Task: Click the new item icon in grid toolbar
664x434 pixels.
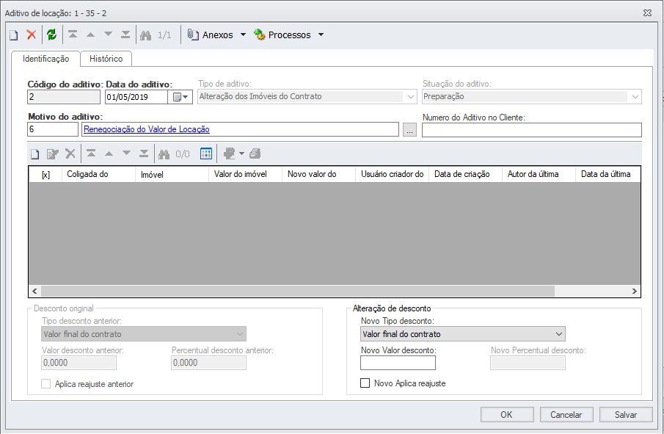Action: (35, 154)
